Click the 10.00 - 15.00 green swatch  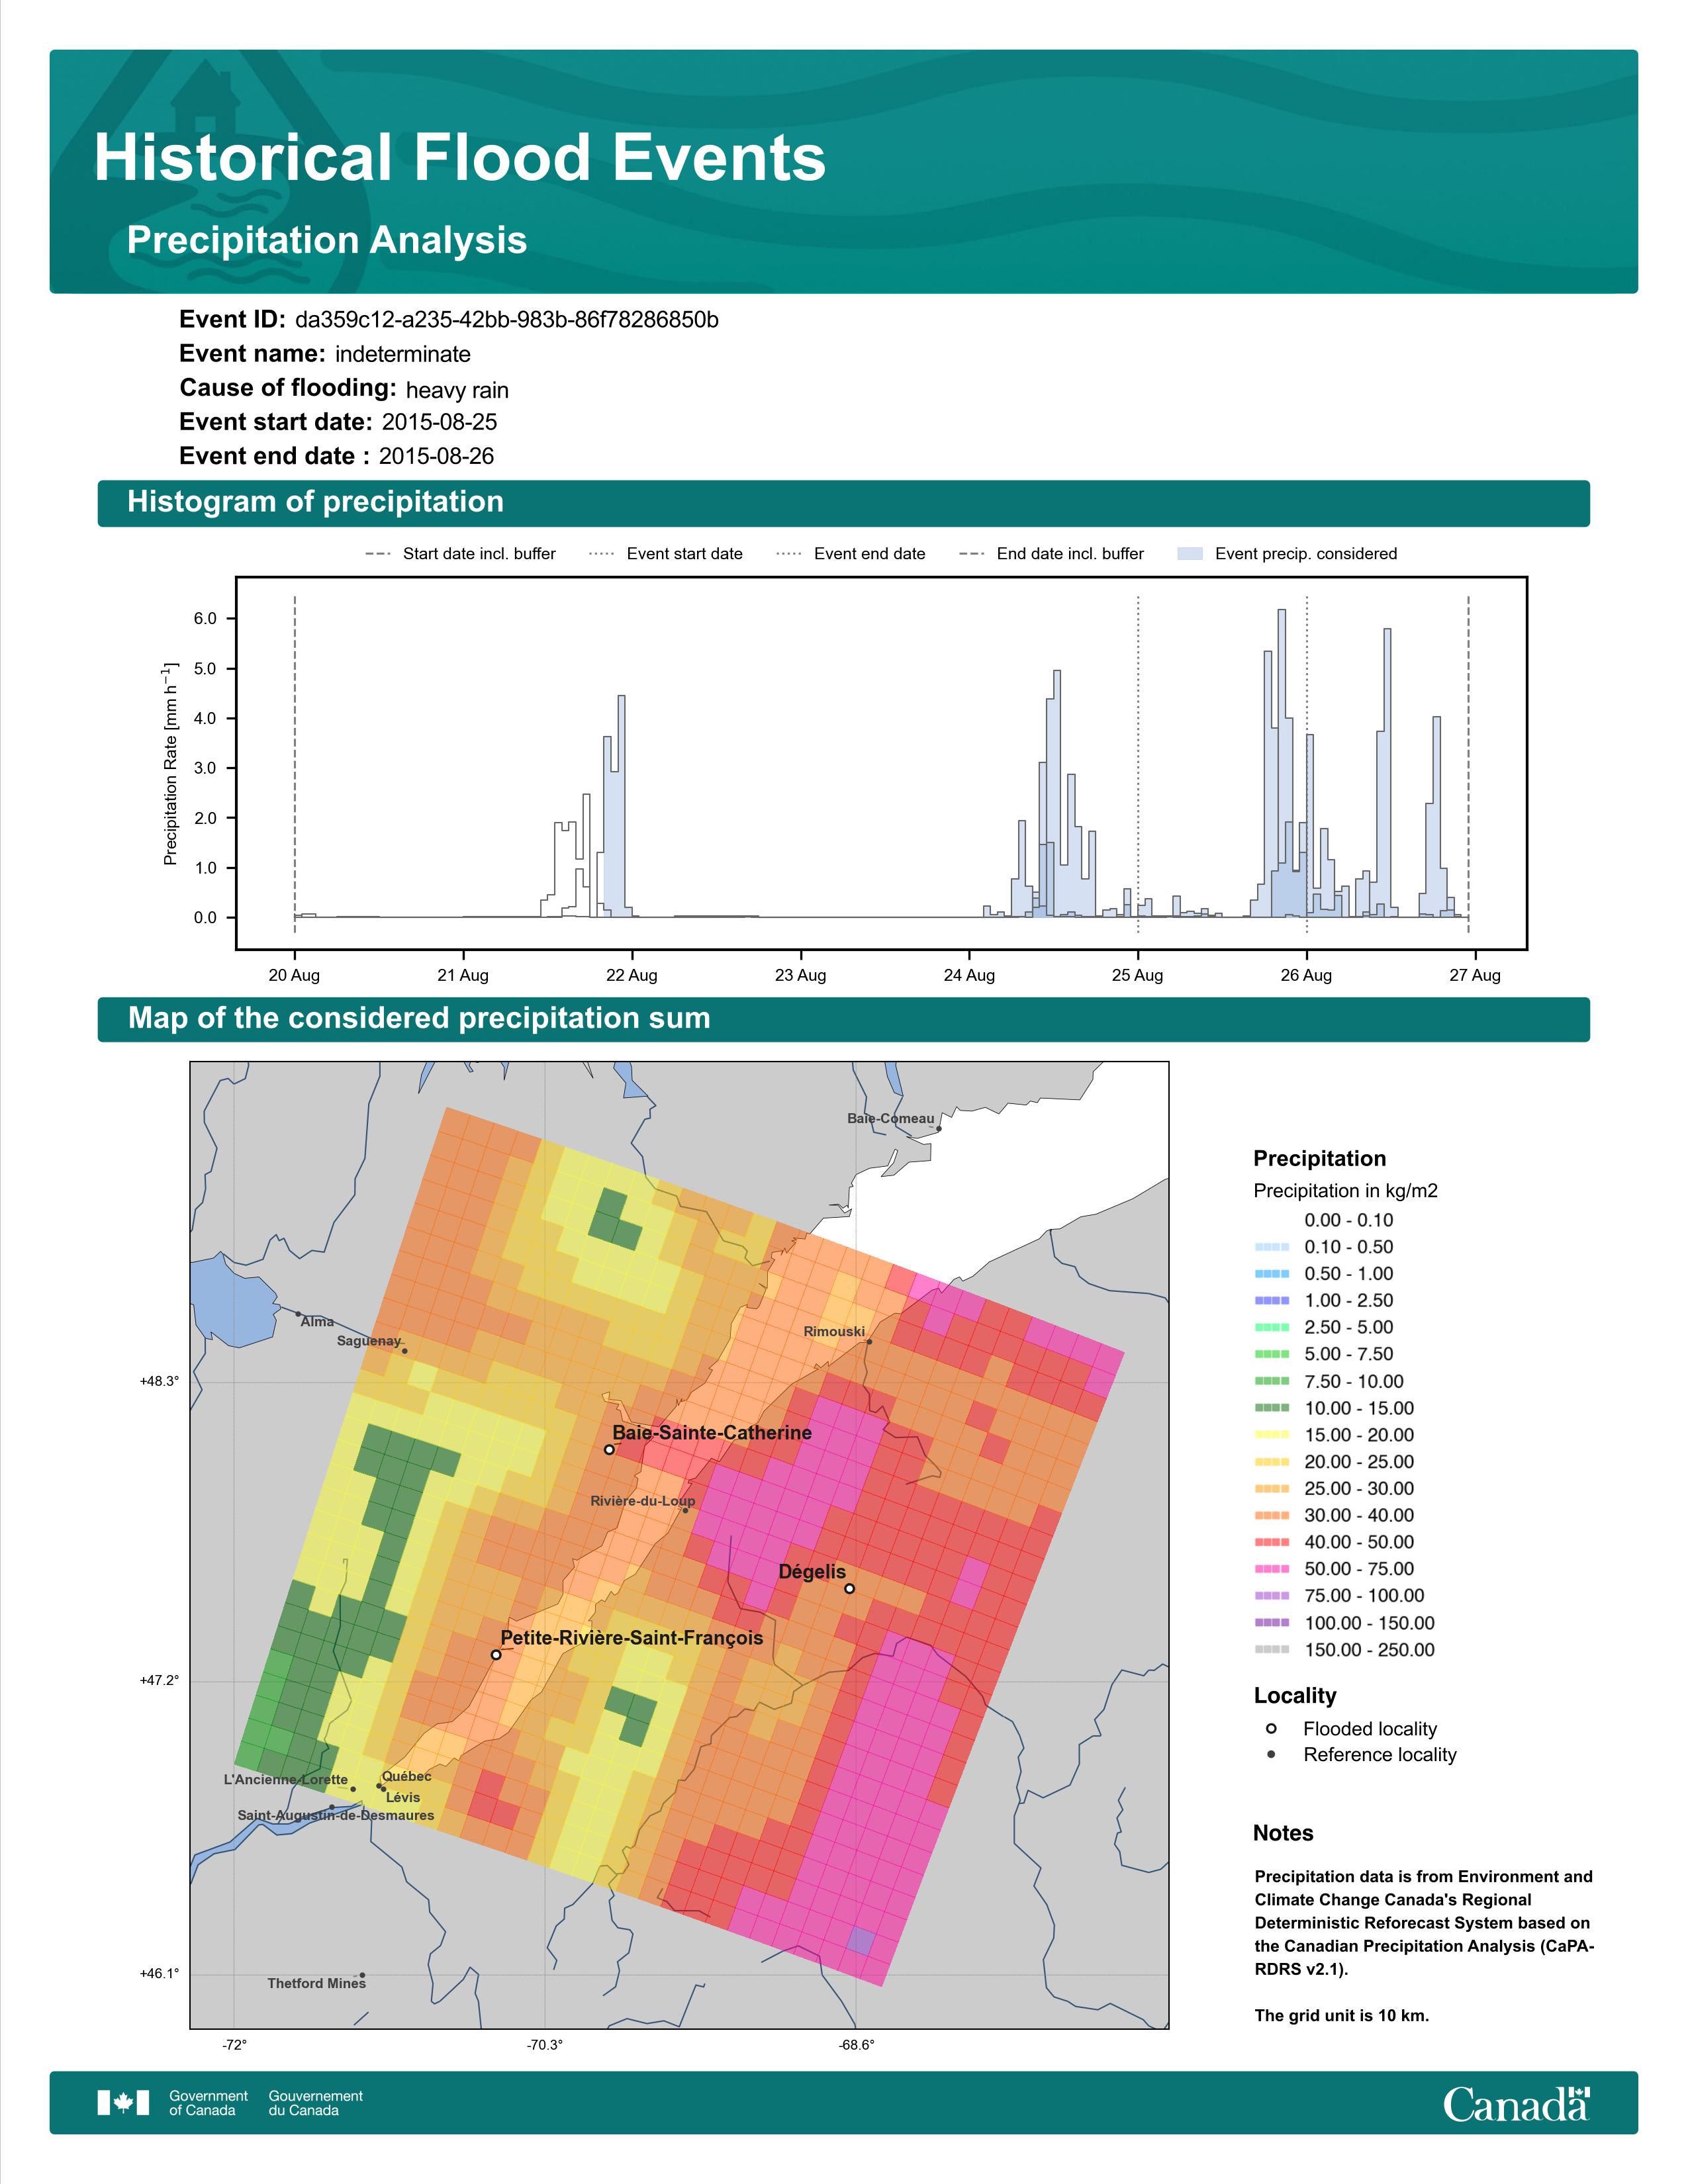click(1271, 1408)
